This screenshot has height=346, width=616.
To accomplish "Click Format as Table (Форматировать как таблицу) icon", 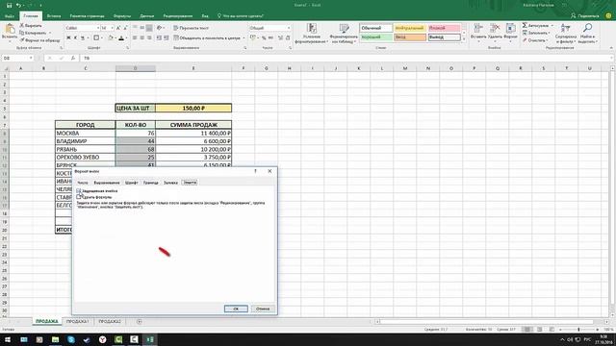I will [345, 29].
